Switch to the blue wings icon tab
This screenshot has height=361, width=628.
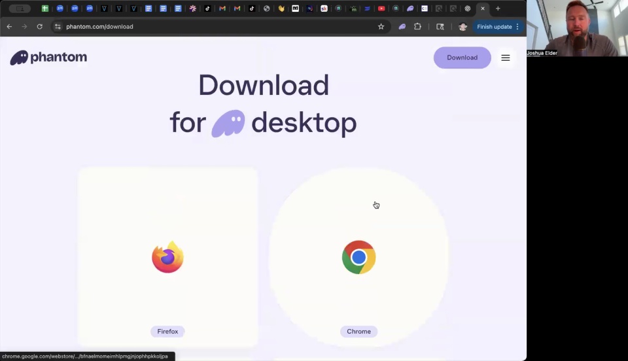click(367, 9)
